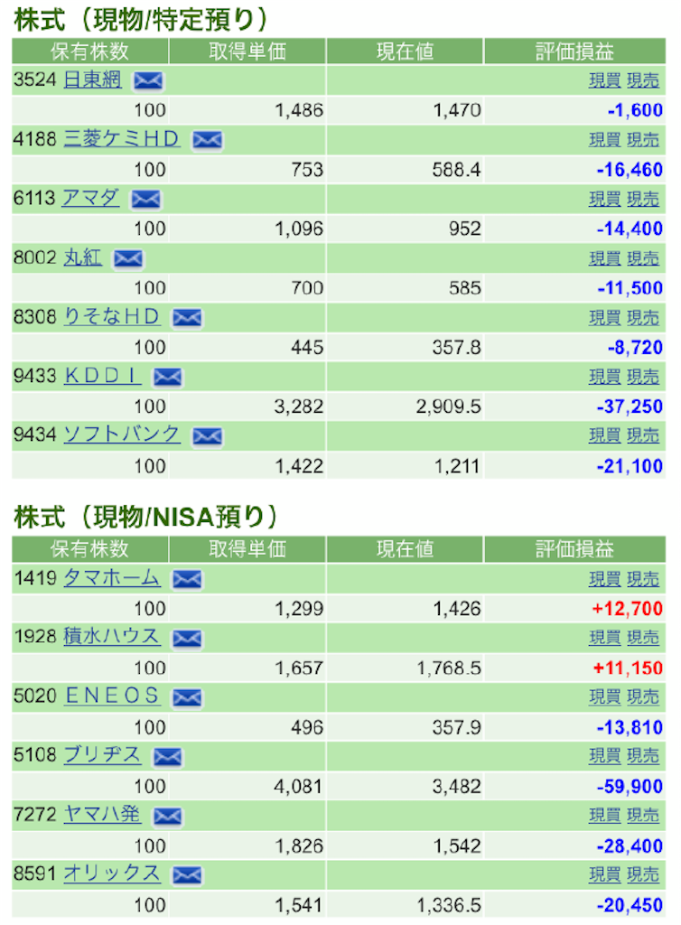Select the +12,700 gain value for タマホーム
The image size is (681, 925).
point(628,608)
